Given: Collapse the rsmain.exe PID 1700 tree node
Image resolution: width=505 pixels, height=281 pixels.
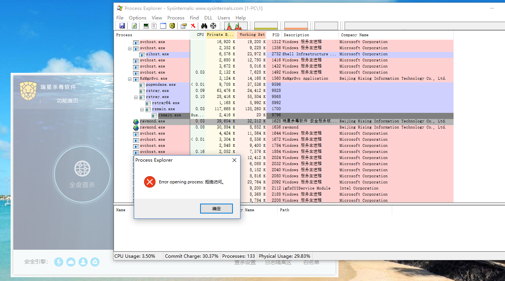Looking at the screenshot, I should (x=142, y=109).
